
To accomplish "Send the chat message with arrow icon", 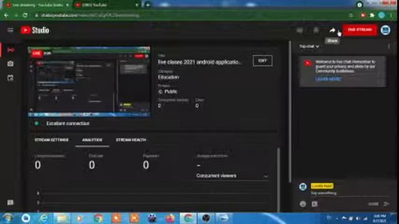I will 387,203.
